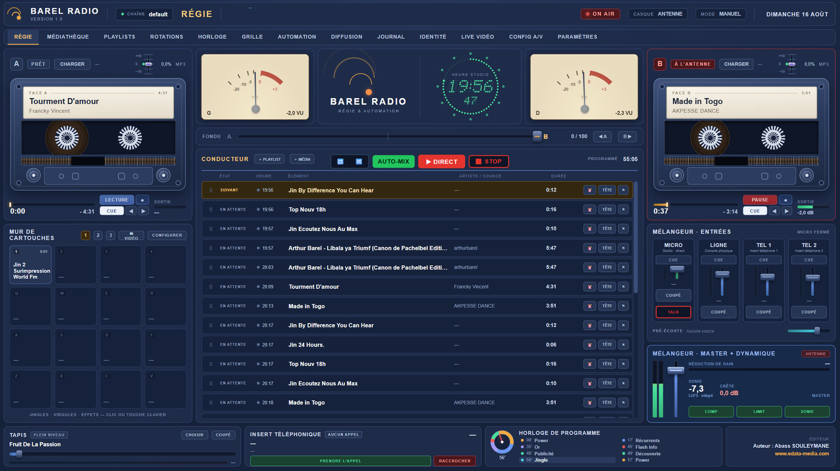The width and height of the screenshot is (840, 471).
Task: Go to the Automation tab
Action: [297, 37]
